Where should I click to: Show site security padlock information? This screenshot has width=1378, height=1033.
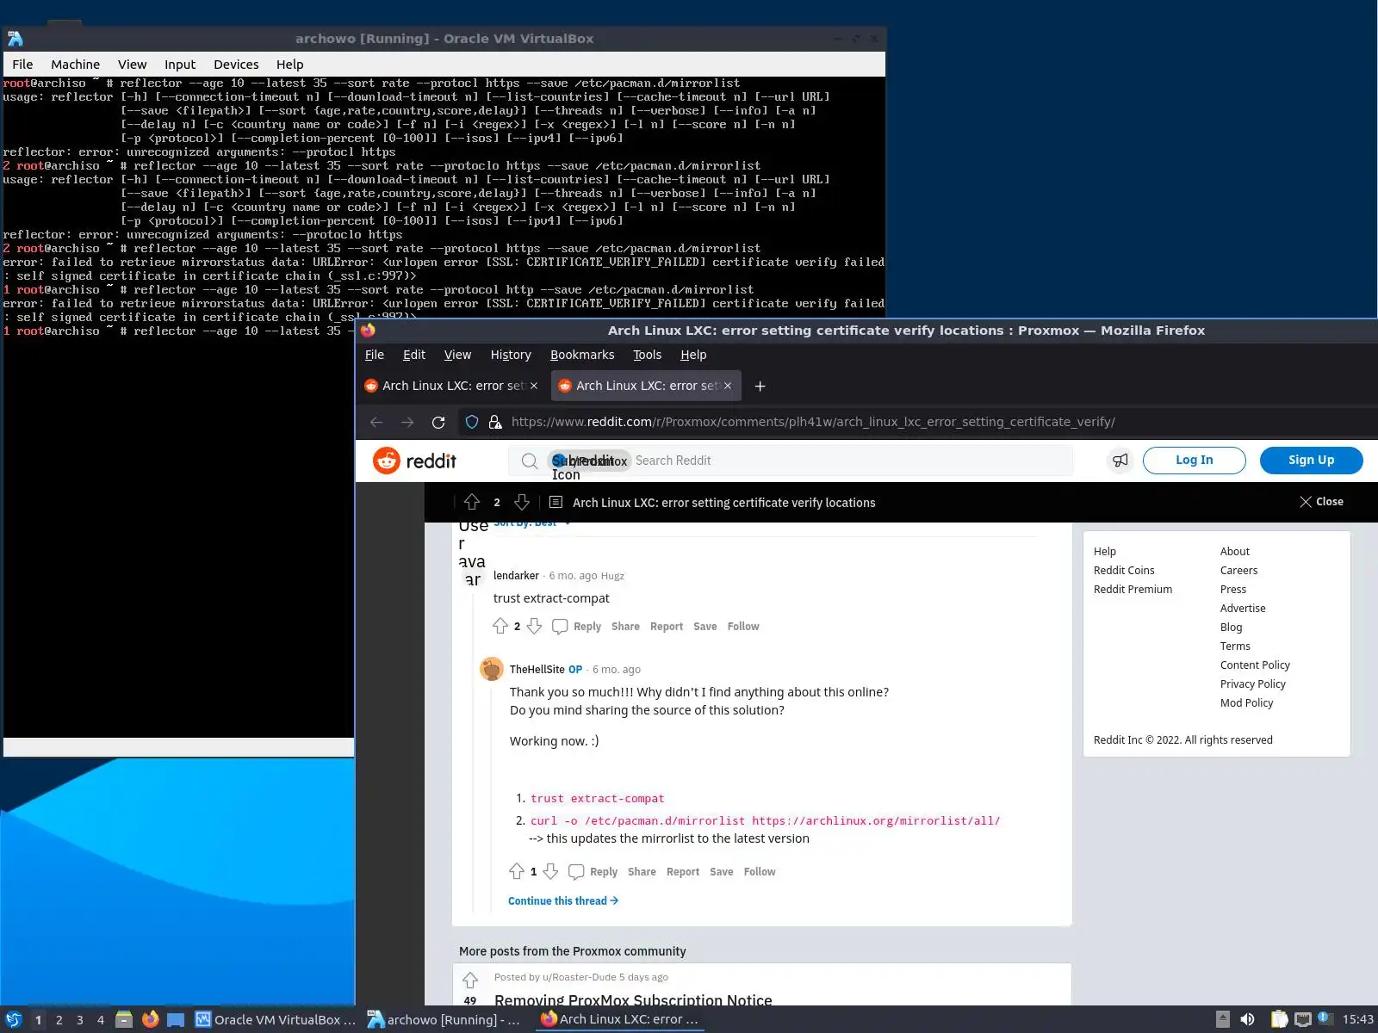click(495, 422)
